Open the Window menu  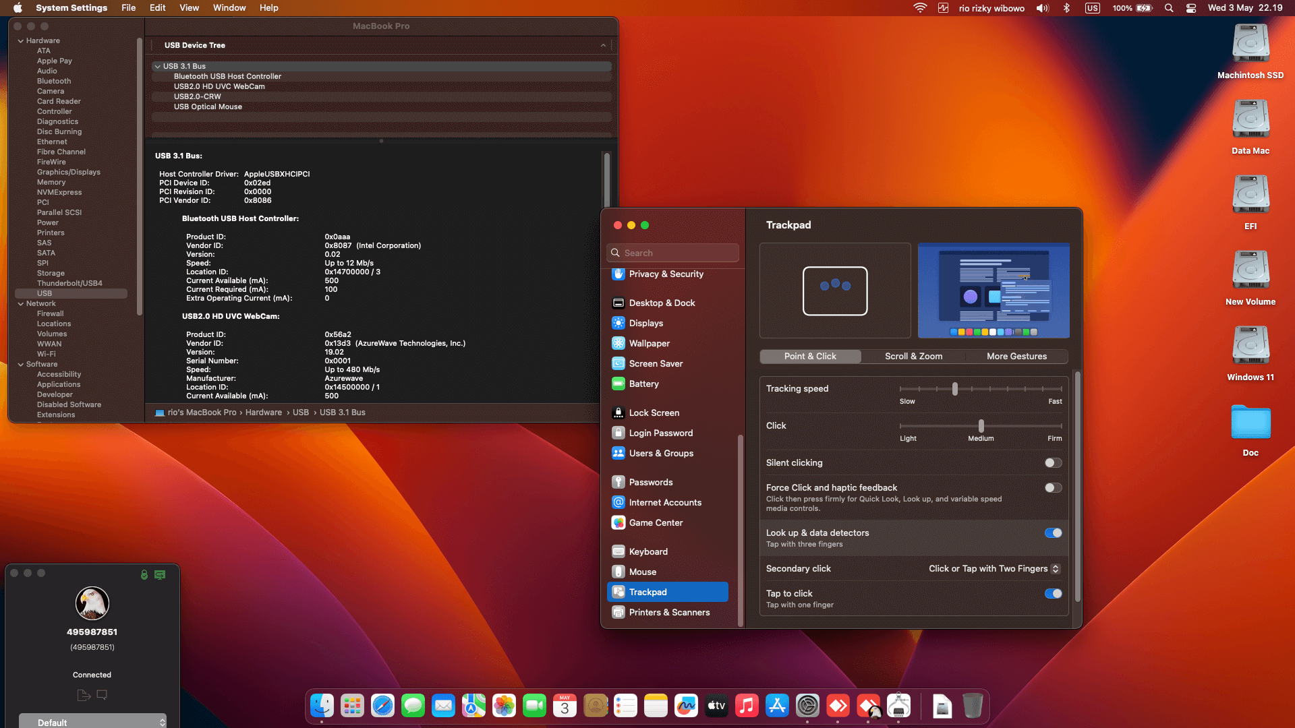click(x=229, y=8)
